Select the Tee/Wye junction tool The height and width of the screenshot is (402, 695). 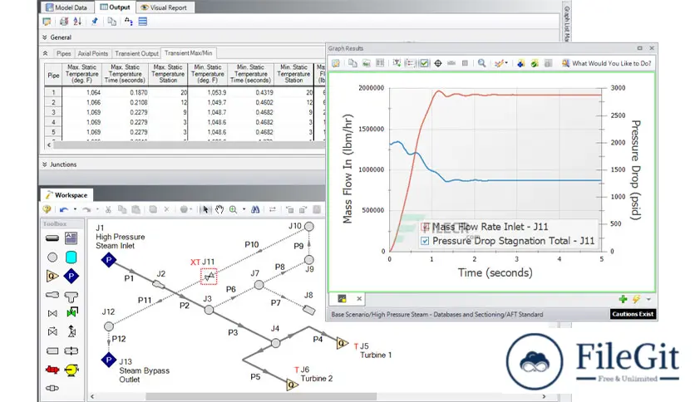coord(71,296)
